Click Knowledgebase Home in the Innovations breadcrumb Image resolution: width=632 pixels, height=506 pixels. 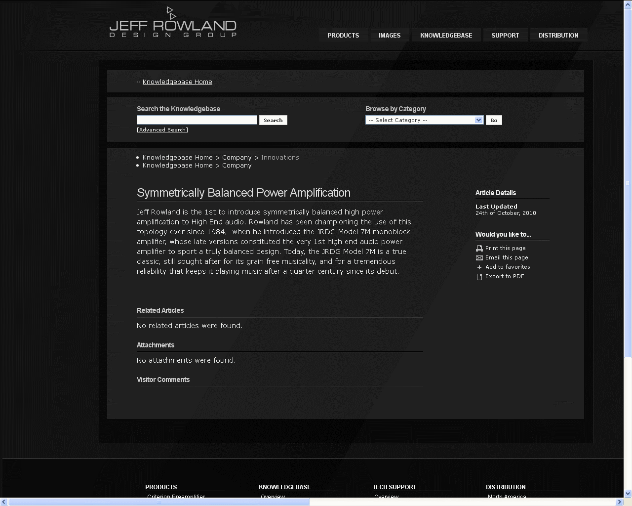[x=178, y=158]
